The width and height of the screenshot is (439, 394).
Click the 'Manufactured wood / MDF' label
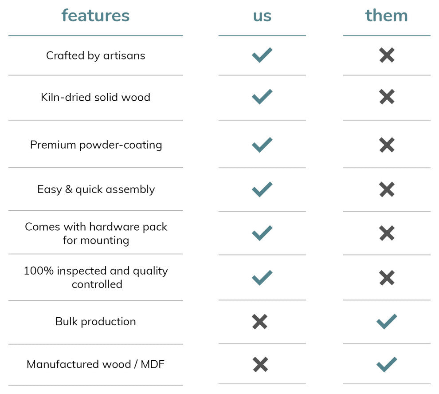click(x=95, y=364)
